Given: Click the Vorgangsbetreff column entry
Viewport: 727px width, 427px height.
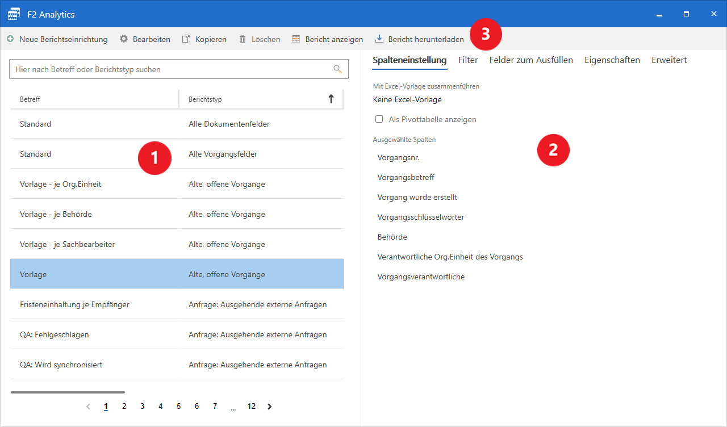Looking at the screenshot, I should [x=406, y=177].
